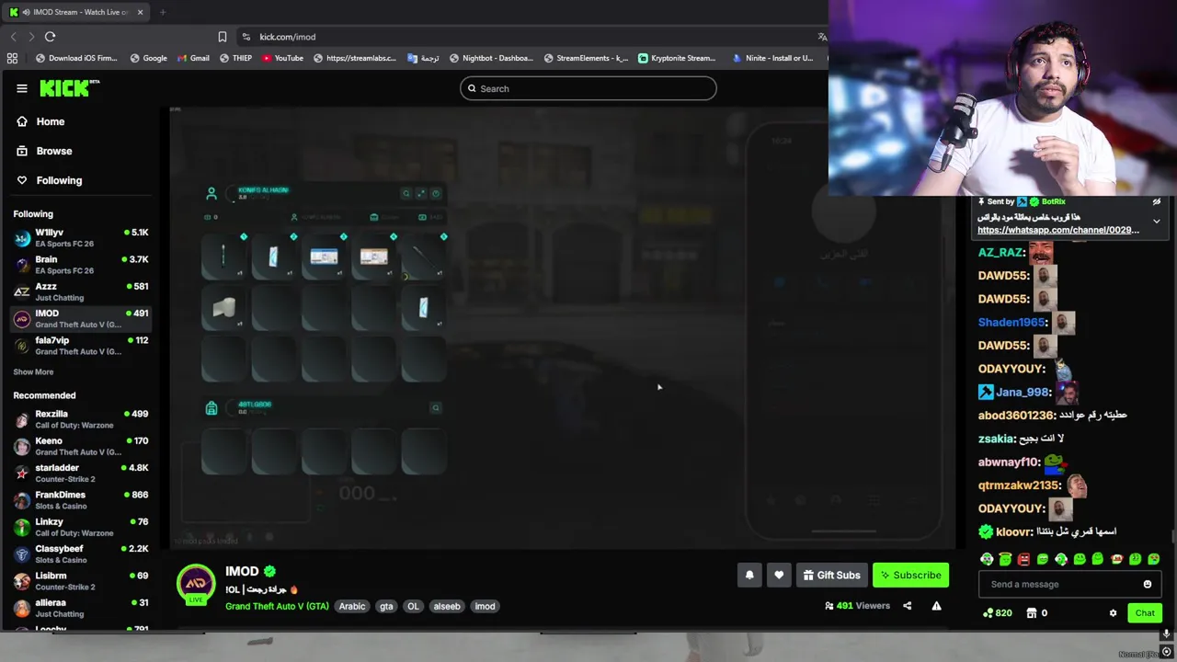This screenshot has width=1177, height=662.
Task: Select the Arabic tag
Action: pos(352,606)
